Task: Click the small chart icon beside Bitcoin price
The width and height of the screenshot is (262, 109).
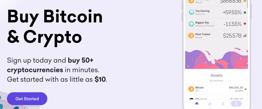Action: pos(245,89)
